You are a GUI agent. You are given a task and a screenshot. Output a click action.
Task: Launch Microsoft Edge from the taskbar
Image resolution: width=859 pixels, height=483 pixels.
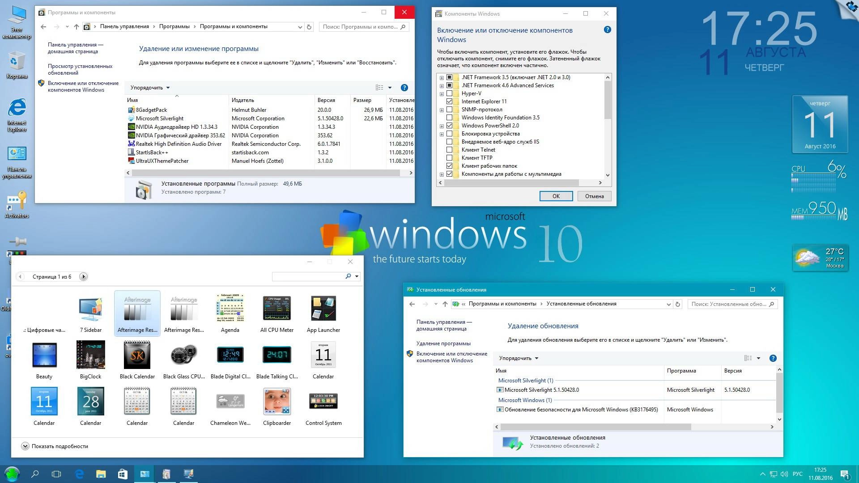[80, 474]
